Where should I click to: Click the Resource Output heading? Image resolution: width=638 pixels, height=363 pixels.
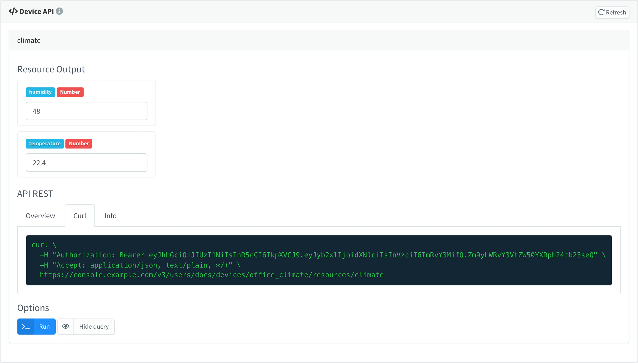tap(51, 69)
